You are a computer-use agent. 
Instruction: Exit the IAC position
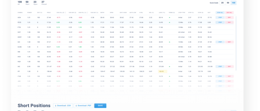(x=229, y=66)
